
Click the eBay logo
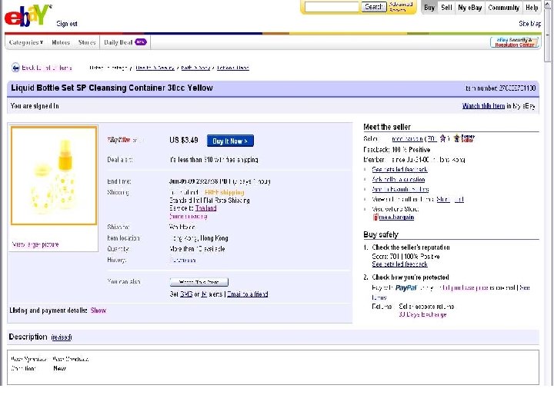point(28,16)
